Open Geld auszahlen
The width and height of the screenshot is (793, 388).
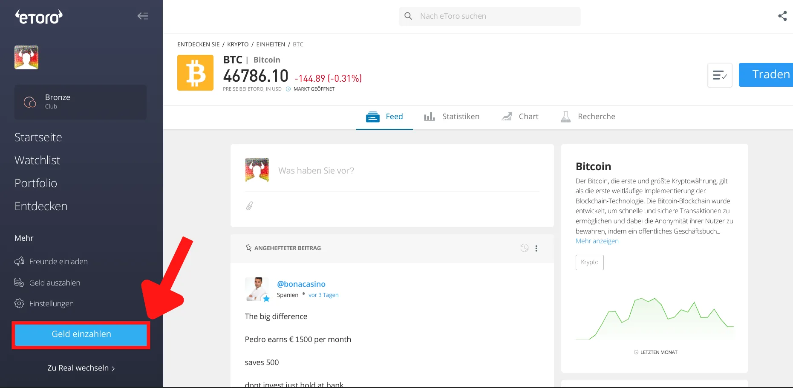click(55, 282)
